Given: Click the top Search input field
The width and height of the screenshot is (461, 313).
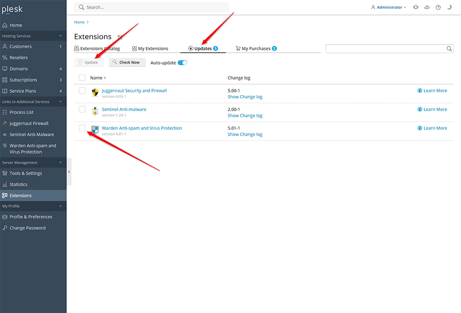Looking at the screenshot, I should [152, 7].
